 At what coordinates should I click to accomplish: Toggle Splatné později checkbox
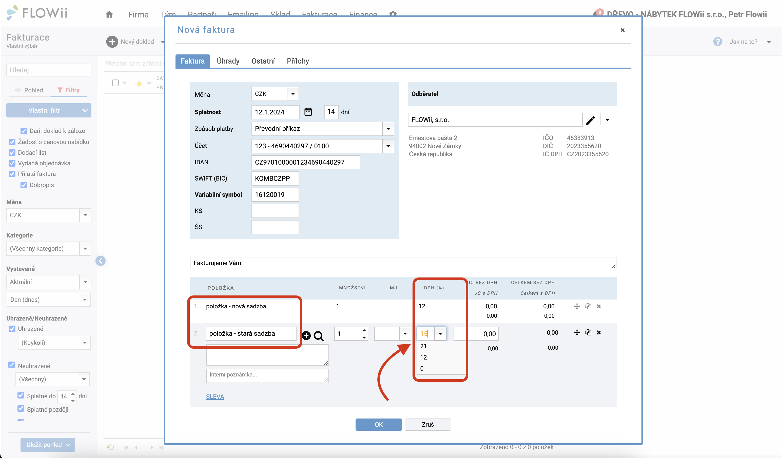pos(21,408)
